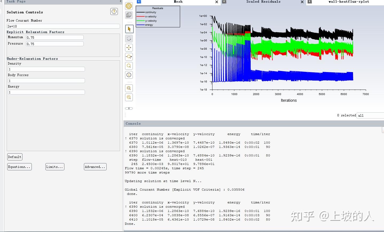Click the Equations... button
Screen dimensions: 384x232
point(19,167)
